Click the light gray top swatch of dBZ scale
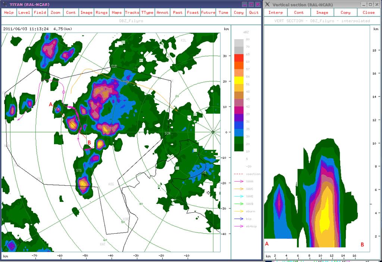This screenshot has width=382, height=262. point(239,43)
